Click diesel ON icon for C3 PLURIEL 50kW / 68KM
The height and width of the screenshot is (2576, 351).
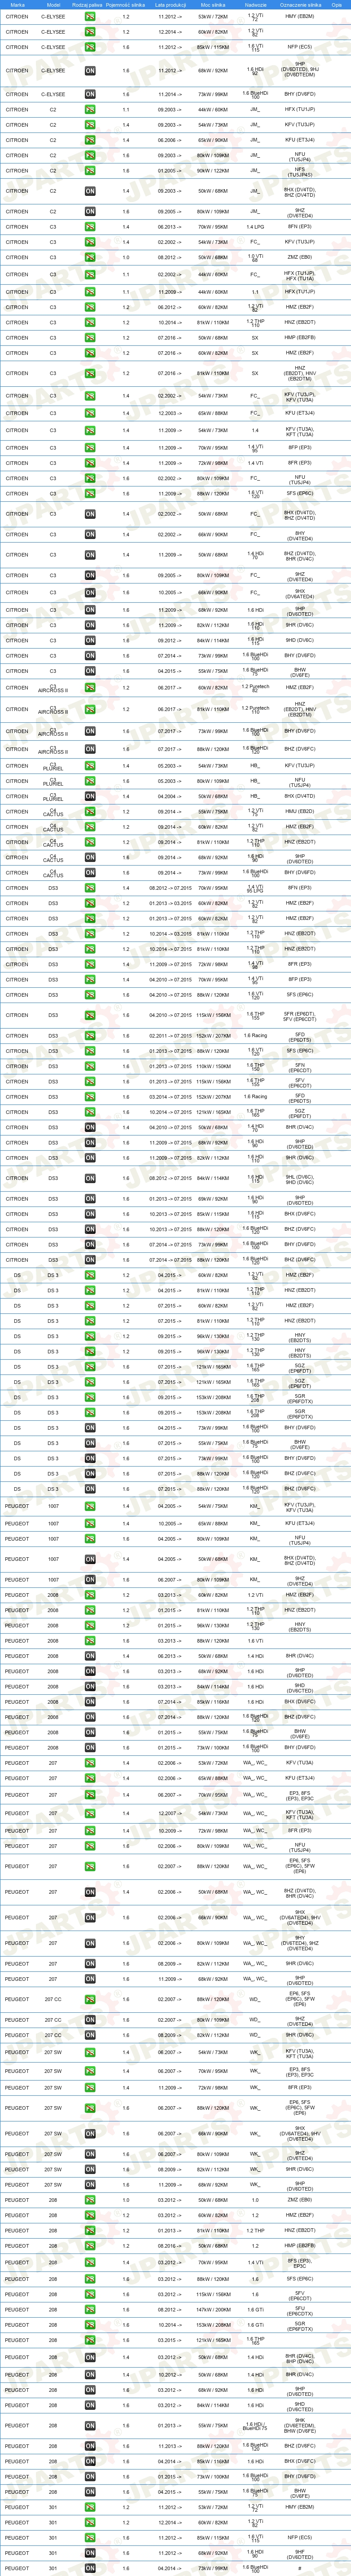[x=90, y=797]
